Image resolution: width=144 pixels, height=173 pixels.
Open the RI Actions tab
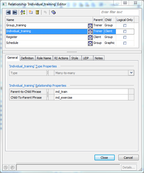61,58
